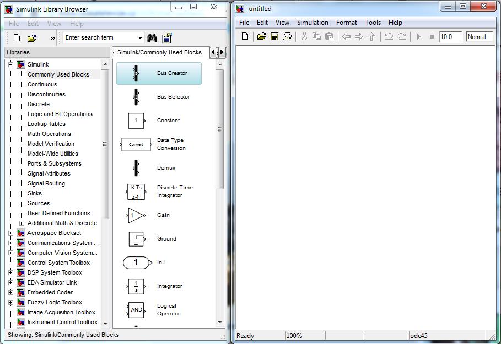Click toolbar overflow chevron in Library Browser
Image resolution: width=501 pixels, height=344 pixels.
tap(53, 39)
